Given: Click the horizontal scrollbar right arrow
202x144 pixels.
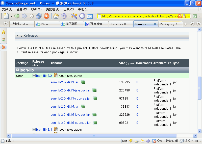Looking at the screenshot, I should click(x=195, y=135).
